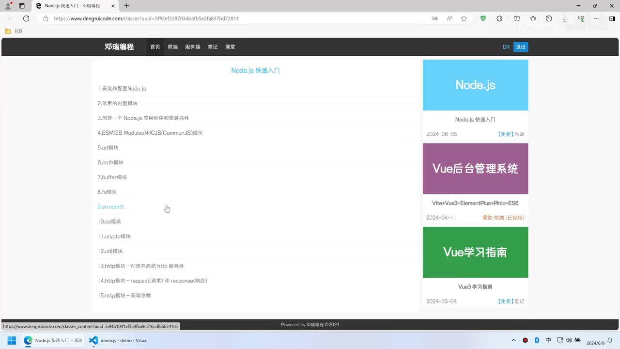Open the Favorites list icon
620x349 pixels.
tap(533, 18)
